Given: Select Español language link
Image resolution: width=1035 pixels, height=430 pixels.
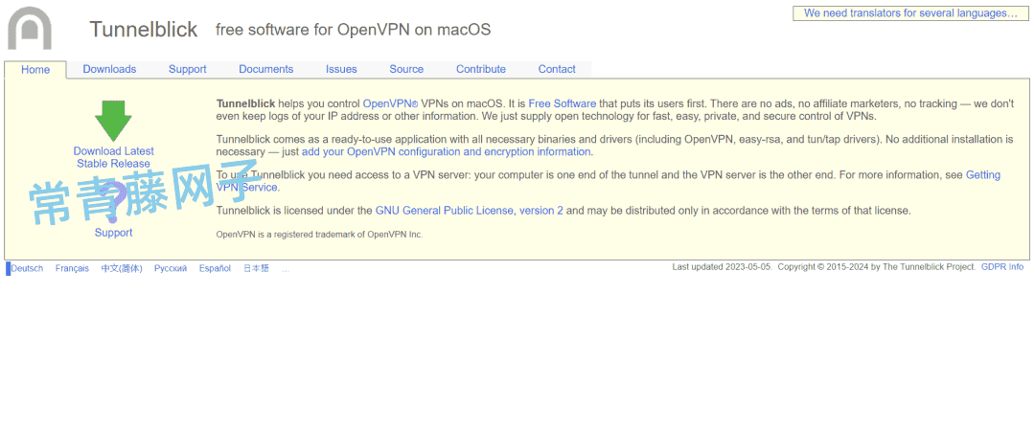Looking at the screenshot, I should pos(215,268).
